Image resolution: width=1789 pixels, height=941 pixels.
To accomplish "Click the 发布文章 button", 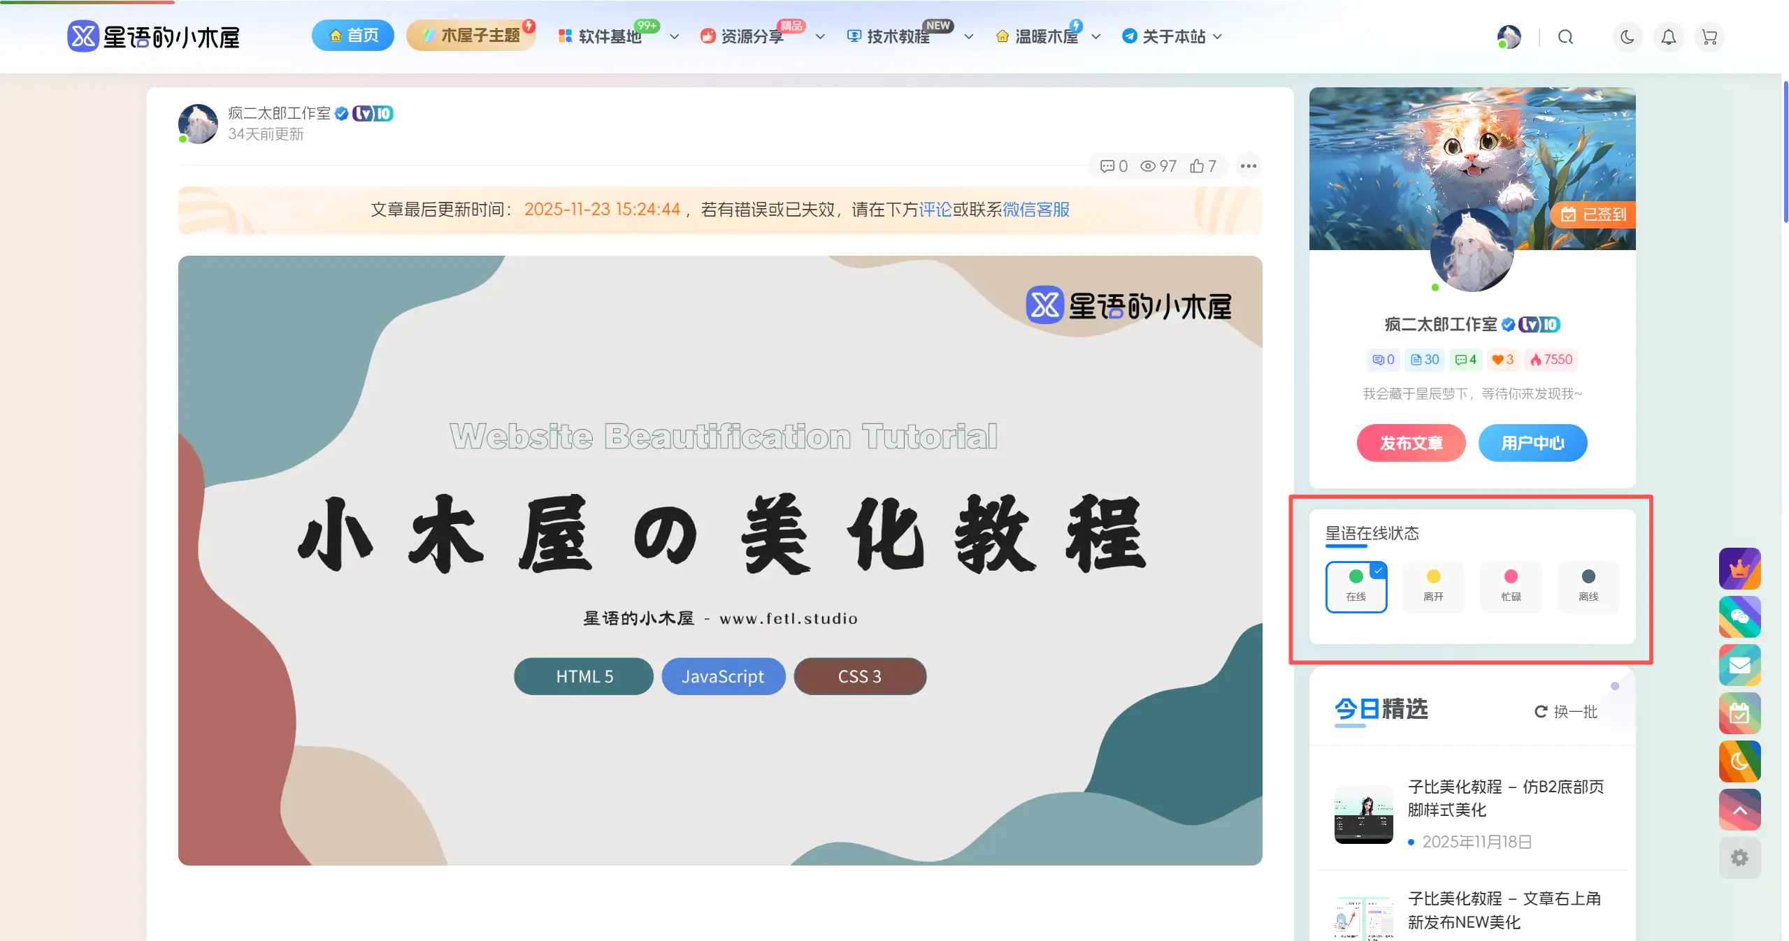I will (x=1410, y=443).
